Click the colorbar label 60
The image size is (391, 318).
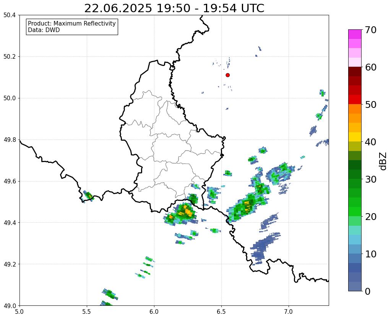tap(371, 67)
